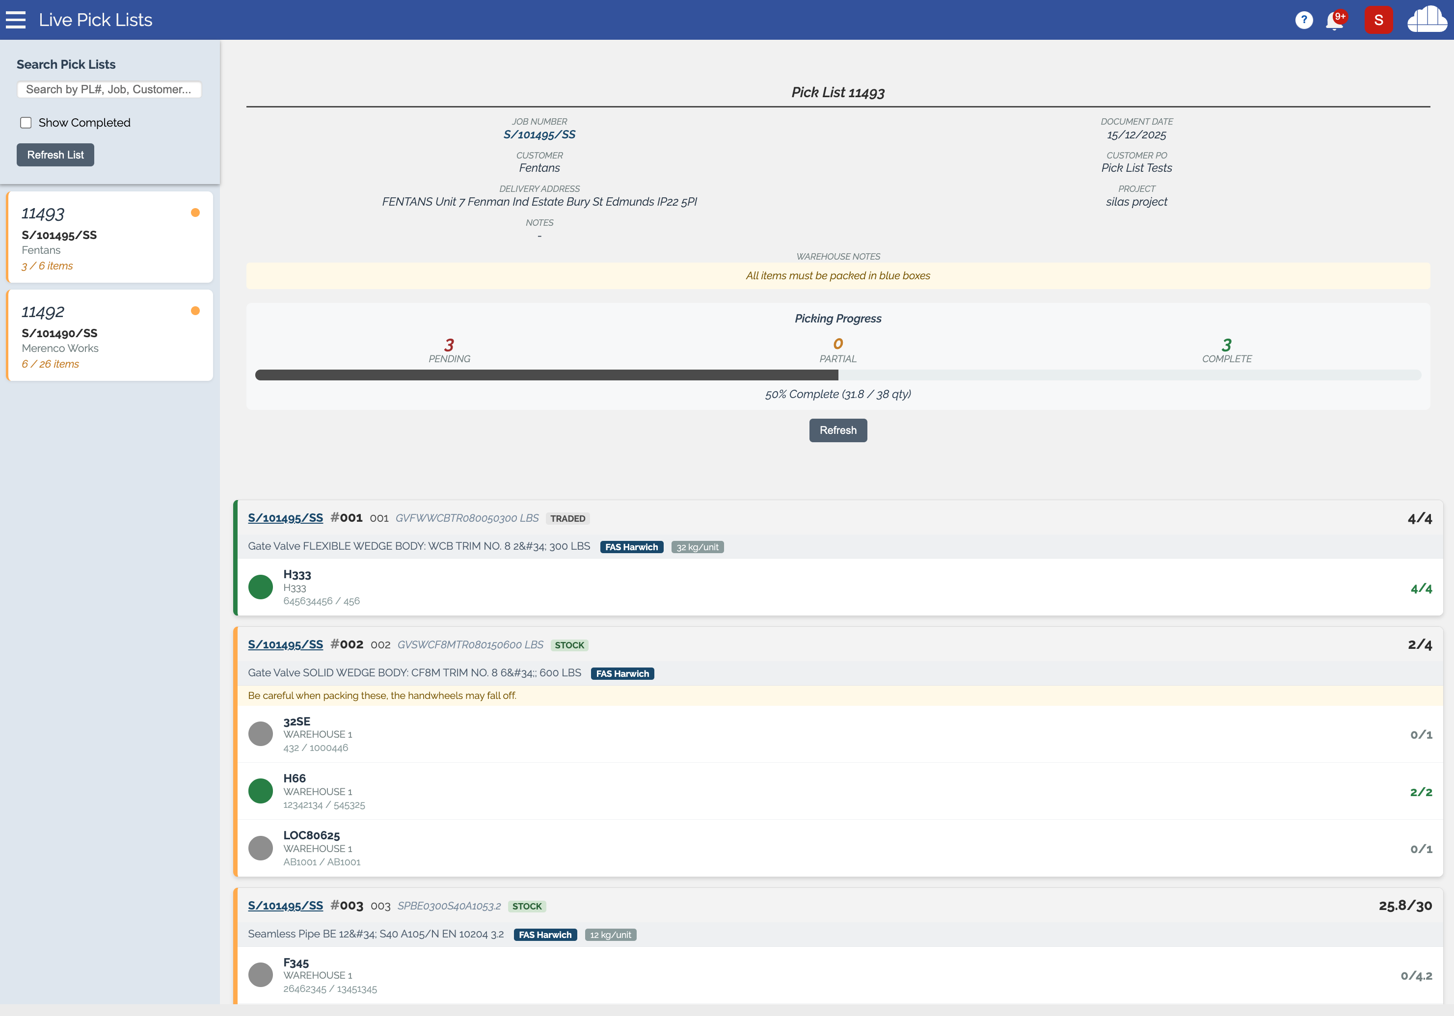Open the hamburger menu icon
The width and height of the screenshot is (1454, 1016).
(x=16, y=20)
